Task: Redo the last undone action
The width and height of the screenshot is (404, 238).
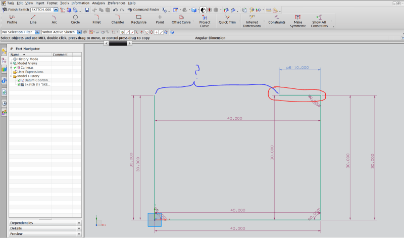Action: click(122, 10)
